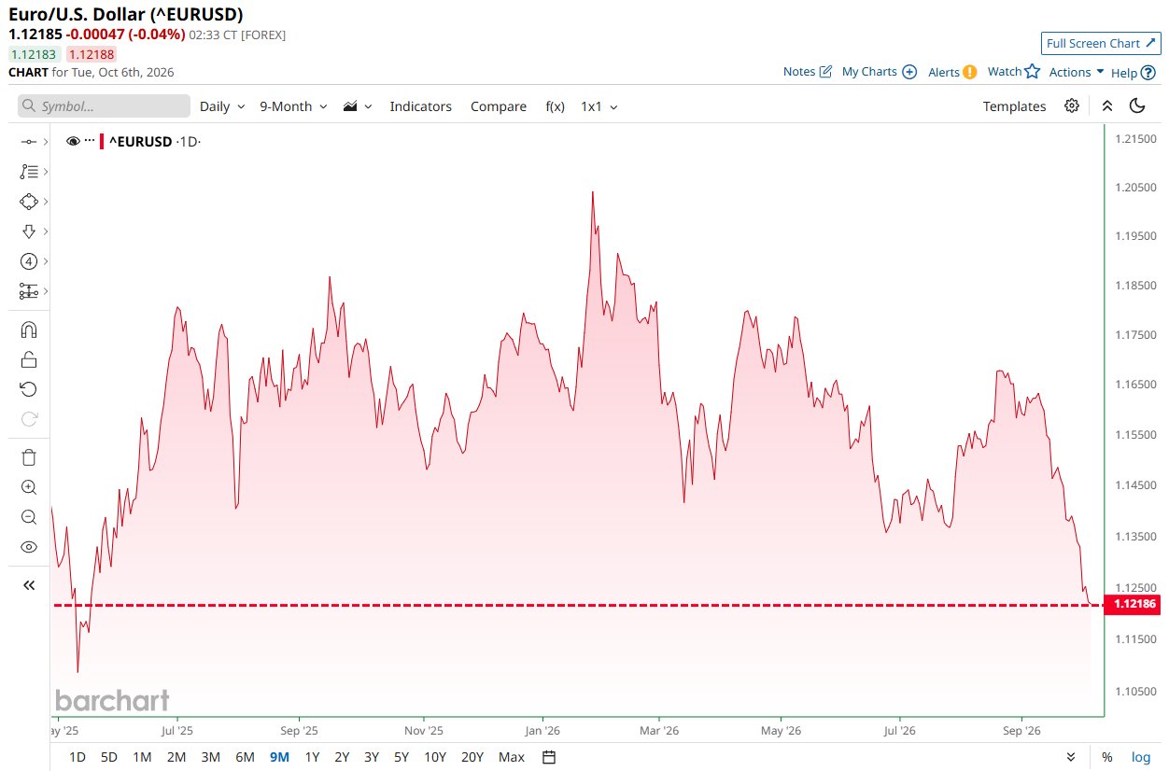
Task: Click the red ^EURUSD color swatch
Action: pyautogui.click(x=102, y=142)
